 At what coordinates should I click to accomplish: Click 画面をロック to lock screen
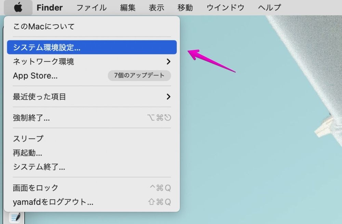[x=36, y=188]
